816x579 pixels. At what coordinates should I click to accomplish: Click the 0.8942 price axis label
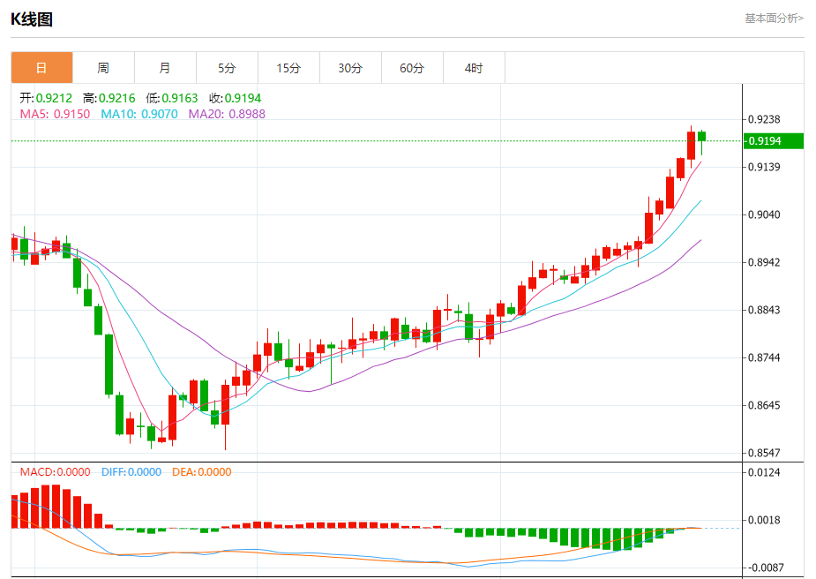click(764, 262)
